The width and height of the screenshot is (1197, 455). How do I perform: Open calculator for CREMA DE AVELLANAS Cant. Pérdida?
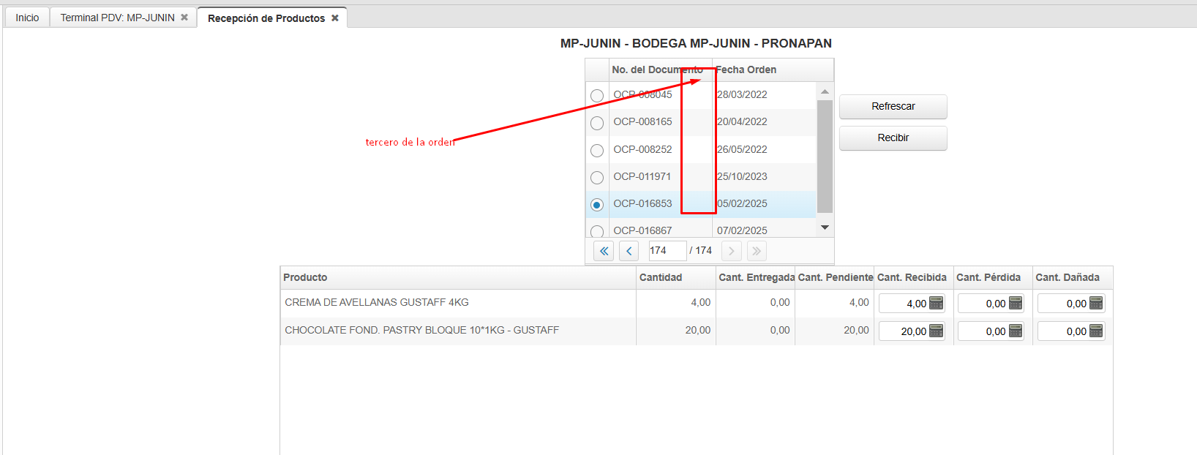tap(1016, 304)
